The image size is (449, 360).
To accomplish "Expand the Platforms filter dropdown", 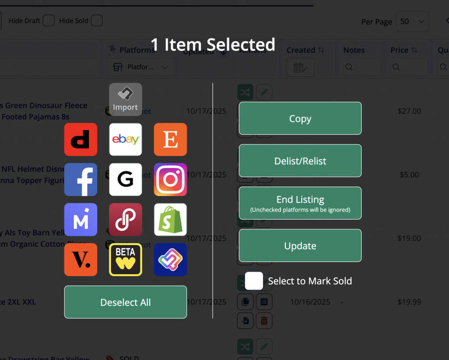I will (x=140, y=67).
